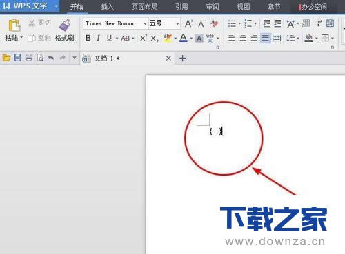Viewport: 345px width, 254px height.
Task: Add new document tab with plus
Action: tap(183, 59)
